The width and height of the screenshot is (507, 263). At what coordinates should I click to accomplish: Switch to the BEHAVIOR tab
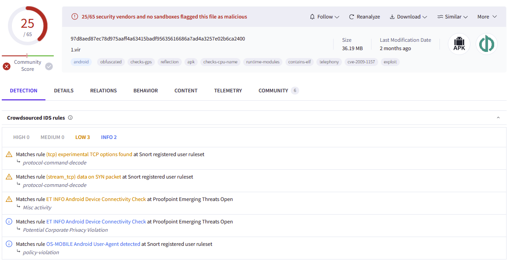pos(146,91)
